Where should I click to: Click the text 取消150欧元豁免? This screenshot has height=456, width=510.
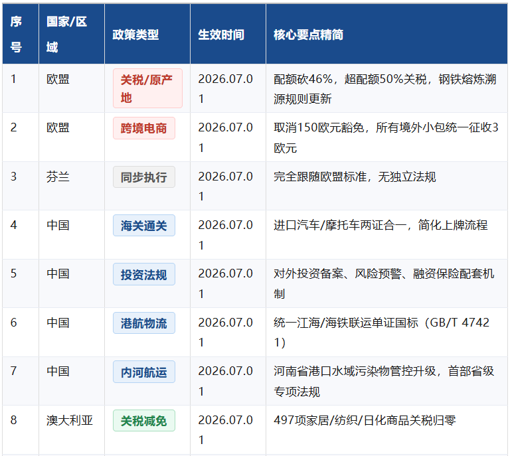pyautogui.click(x=319, y=127)
